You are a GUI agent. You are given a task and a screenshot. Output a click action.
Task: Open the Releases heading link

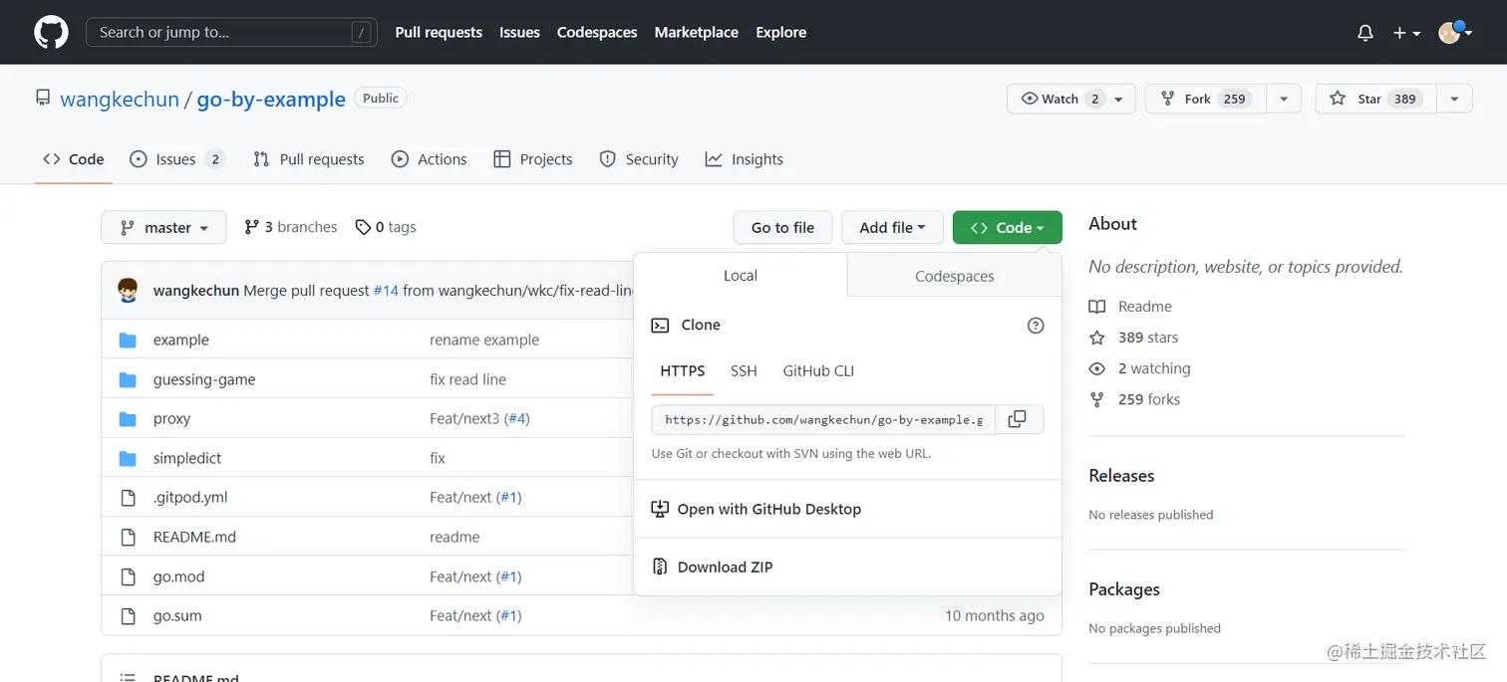tap(1121, 475)
